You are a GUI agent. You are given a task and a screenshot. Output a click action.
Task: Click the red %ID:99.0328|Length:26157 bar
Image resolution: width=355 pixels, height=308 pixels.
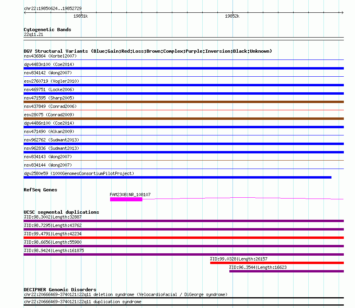coord(277,263)
